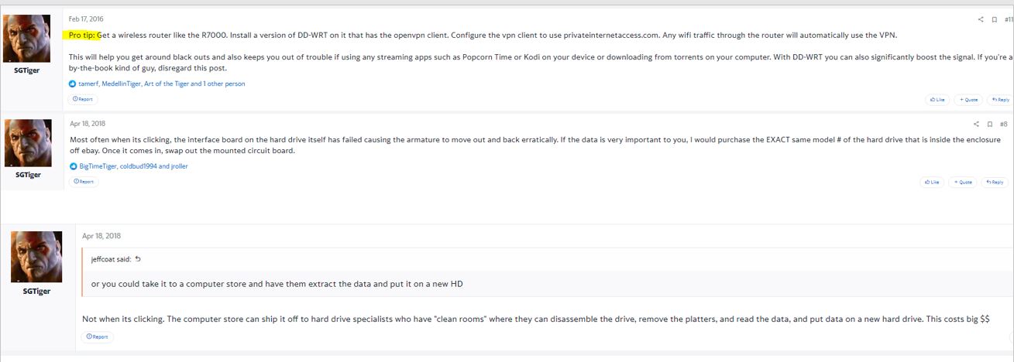Like post #8 about the interface board

931,183
